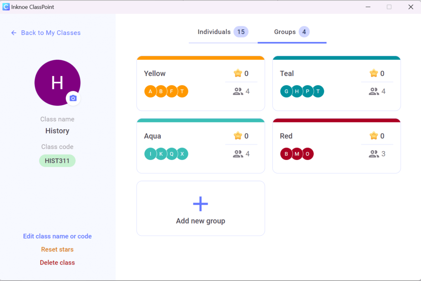Click the Reset stars link
421x281 pixels.
(57, 249)
